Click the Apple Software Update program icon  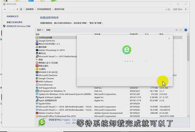tap(37, 97)
